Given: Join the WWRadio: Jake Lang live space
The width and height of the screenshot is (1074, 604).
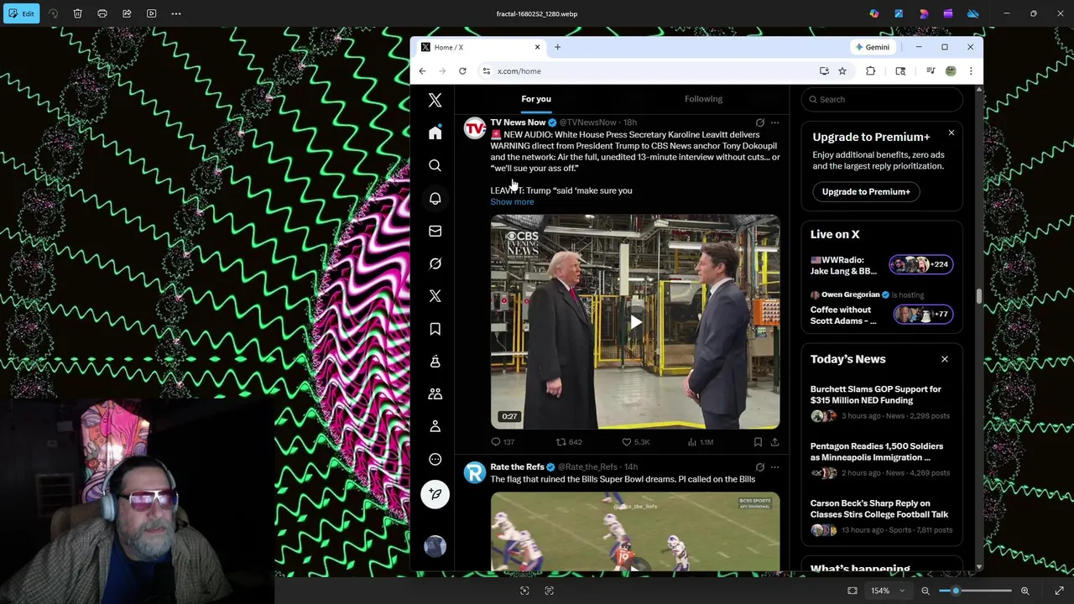Looking at the screenshot, I should click(x=881, y=265).
